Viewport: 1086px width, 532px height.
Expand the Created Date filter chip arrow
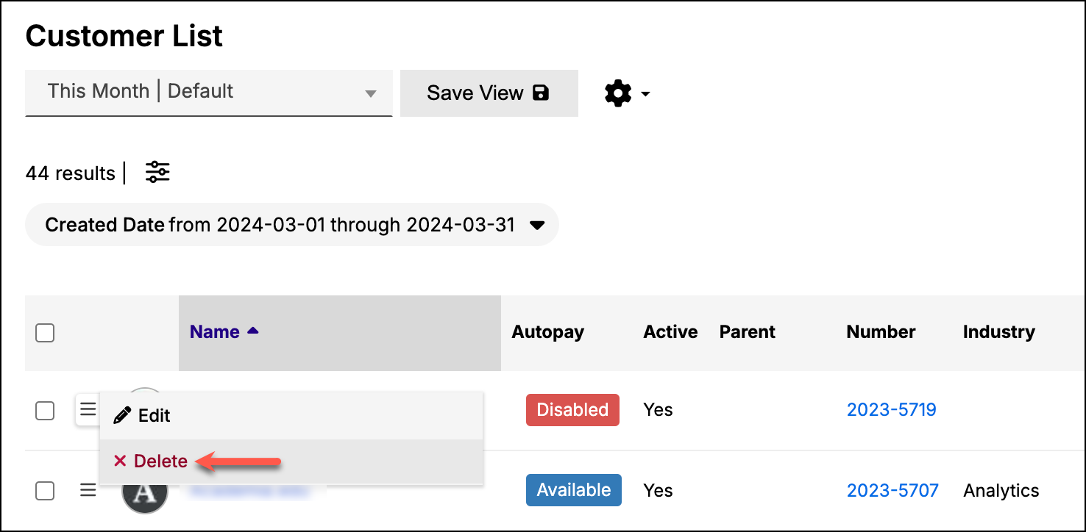(538, 225)
